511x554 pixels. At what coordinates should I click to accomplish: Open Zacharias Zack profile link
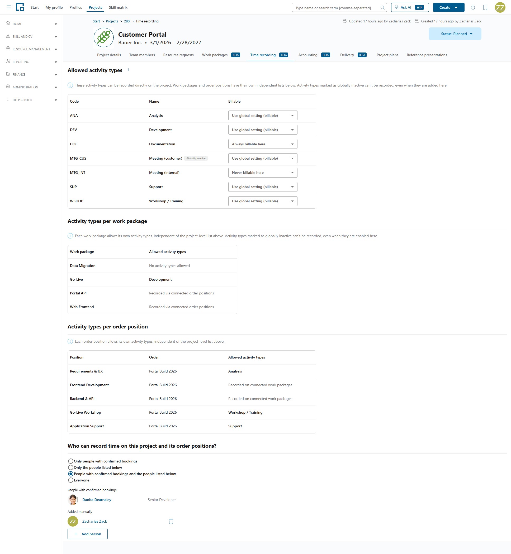coord(94,521)
